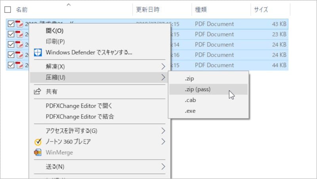
Task: Select the .cab compression format
Action: click(x=190, y=100)
